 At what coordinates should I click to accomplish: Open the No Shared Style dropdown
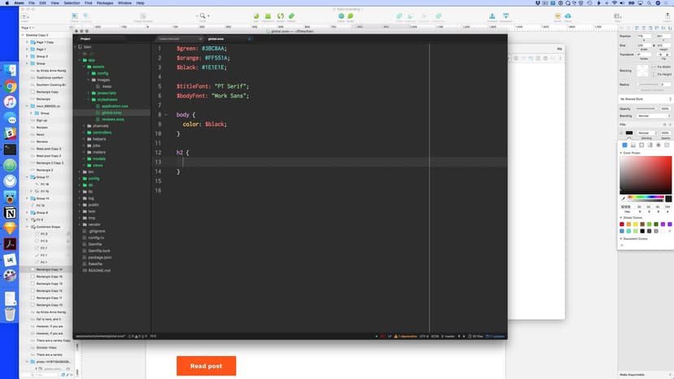pos(644,98)
